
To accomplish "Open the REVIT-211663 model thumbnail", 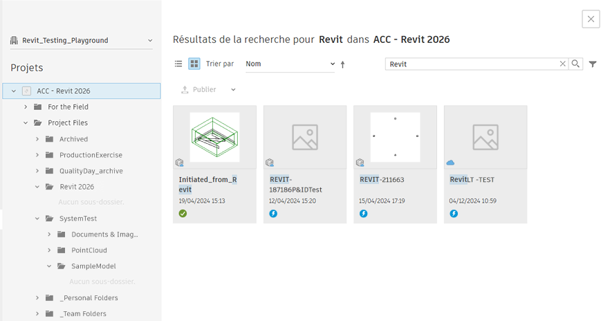I will [396, 138].
